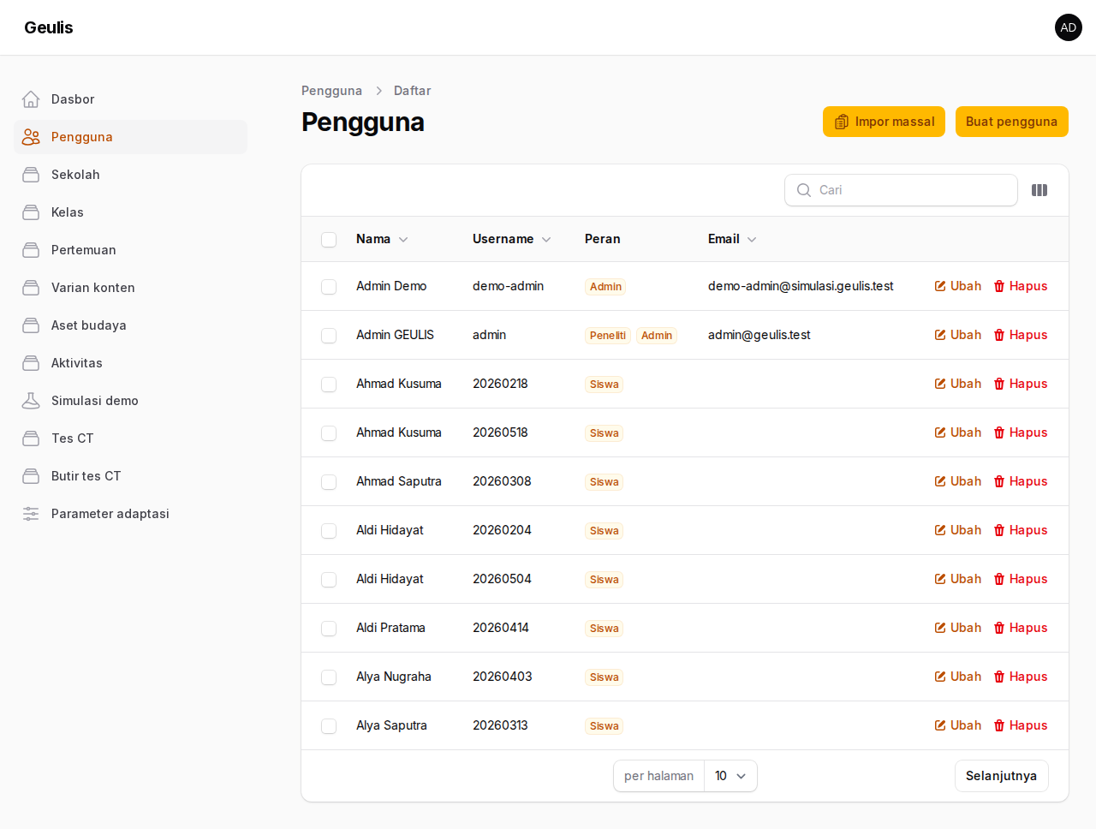Open the AD user avatar
Screen dimensions: 1096x829
click(x=1069, y=27)
